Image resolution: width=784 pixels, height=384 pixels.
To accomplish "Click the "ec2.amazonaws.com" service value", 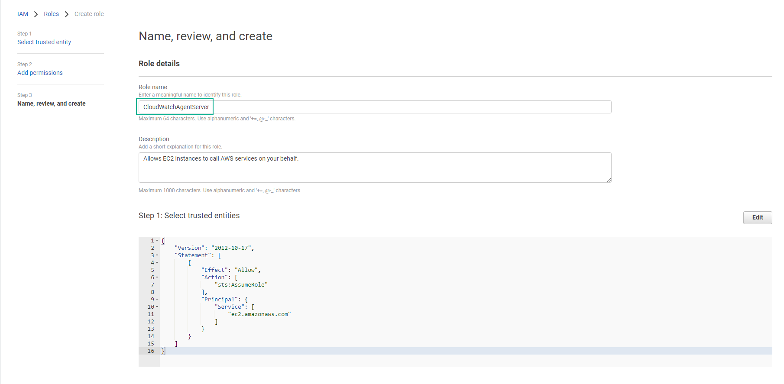I will tap(259, 314).
